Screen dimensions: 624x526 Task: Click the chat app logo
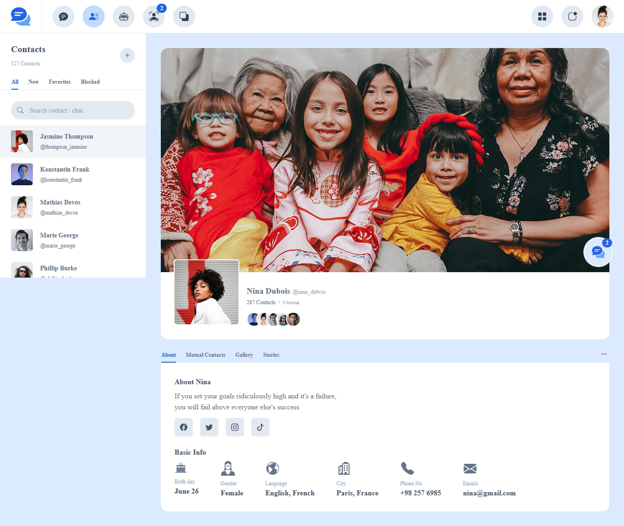pos(21,16)
